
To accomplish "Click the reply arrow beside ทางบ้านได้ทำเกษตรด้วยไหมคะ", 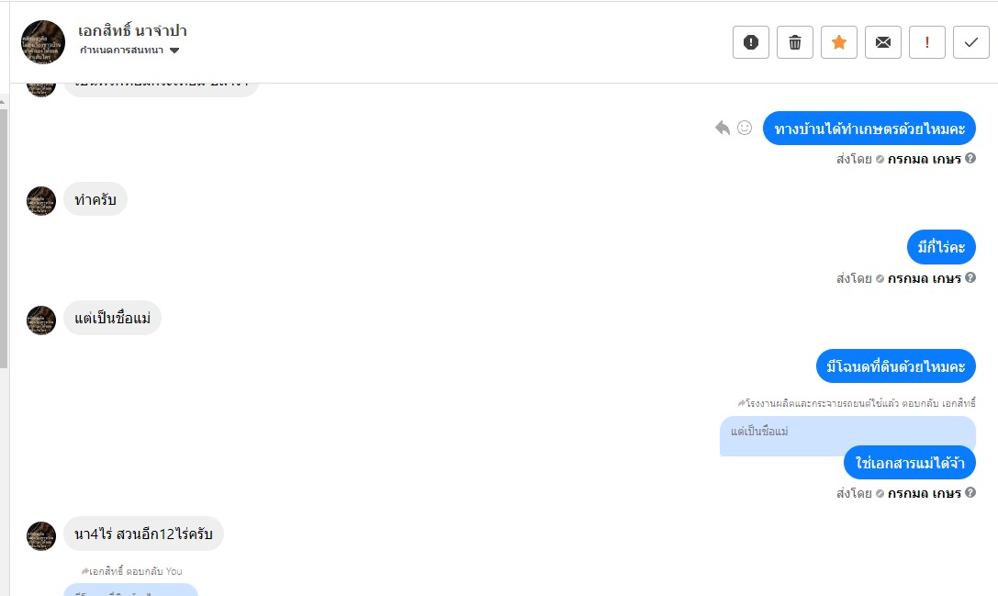I will (x=723, y=128).
